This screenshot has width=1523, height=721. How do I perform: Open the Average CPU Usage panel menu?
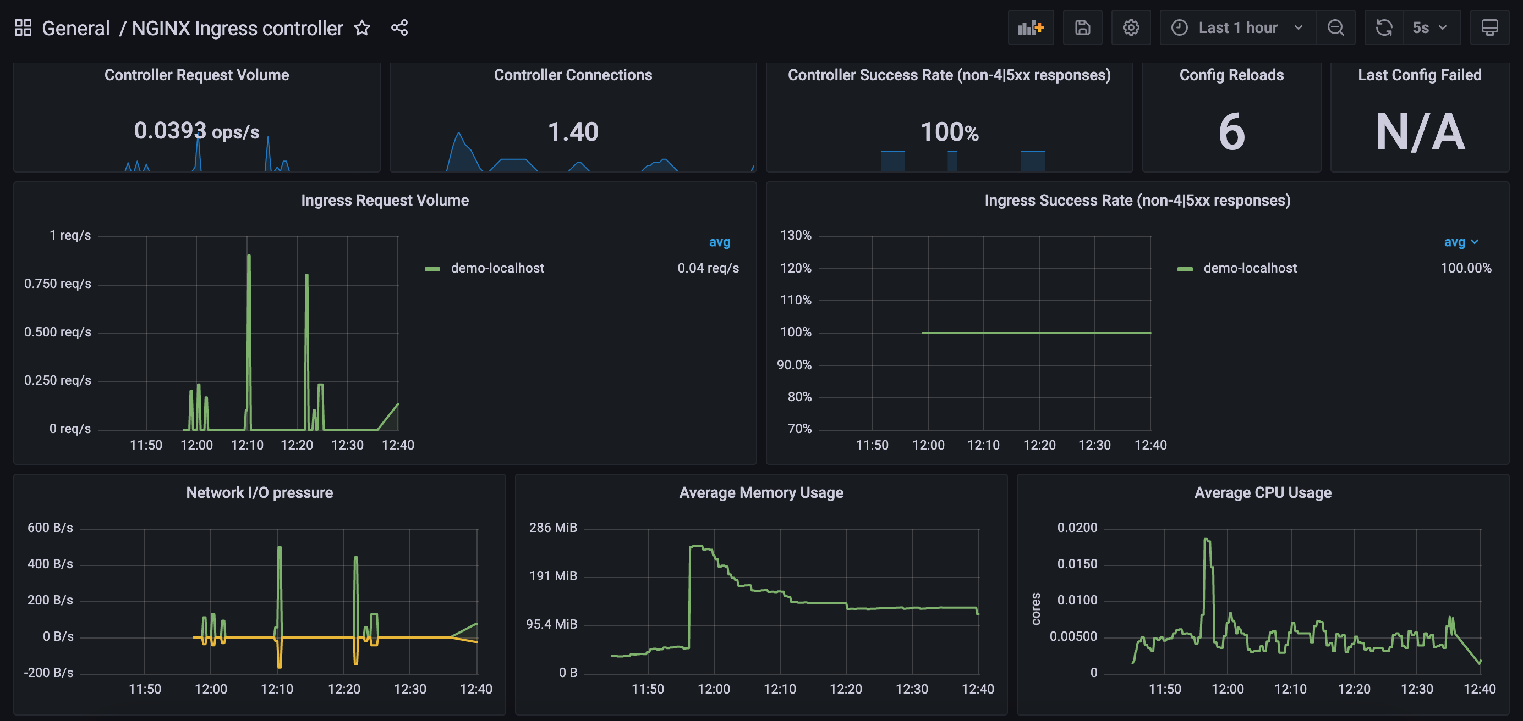tap(1263, 492)
